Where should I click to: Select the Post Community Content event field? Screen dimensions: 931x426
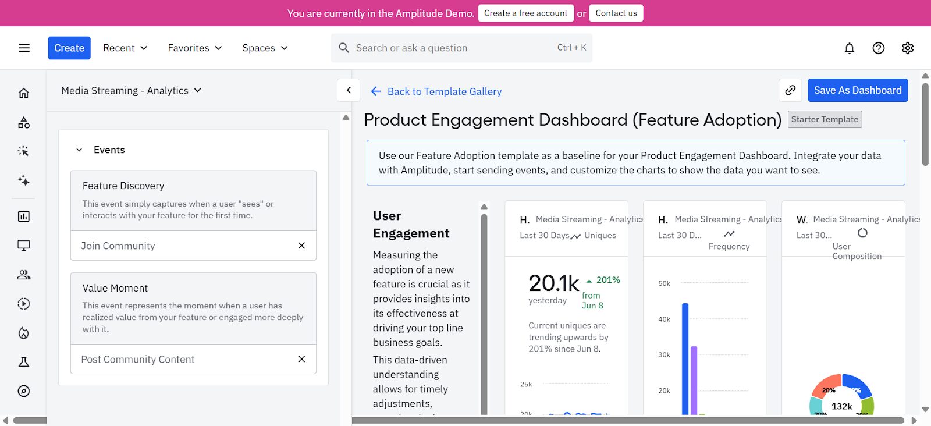[x=193, y=359]
